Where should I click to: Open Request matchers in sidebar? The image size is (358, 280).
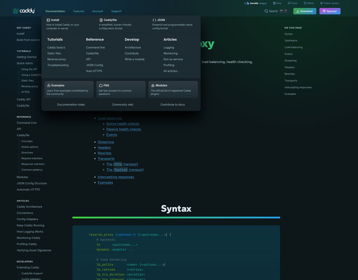(x=32, y=158)
